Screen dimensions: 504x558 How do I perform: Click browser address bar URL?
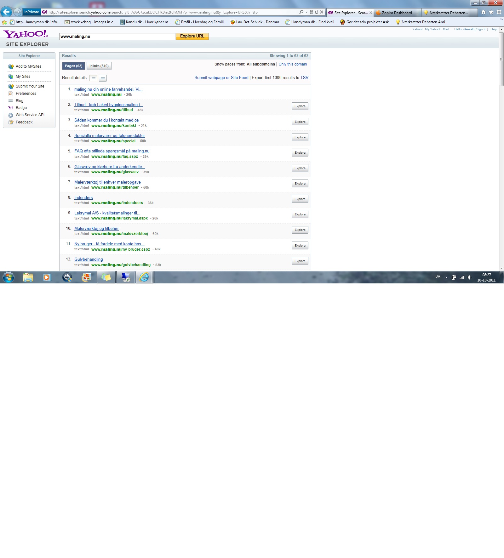153,12
